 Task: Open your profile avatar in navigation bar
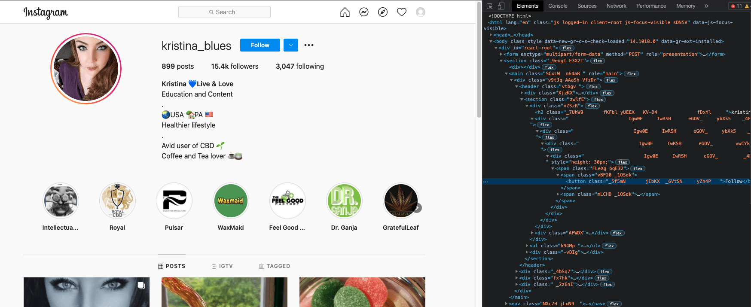pos(421,12)
